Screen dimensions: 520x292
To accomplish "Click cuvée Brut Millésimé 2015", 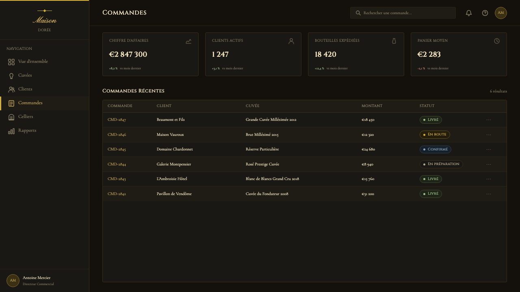I will coord(262,135).
